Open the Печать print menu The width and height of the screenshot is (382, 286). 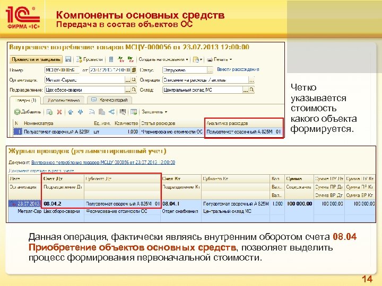click(220, 59)
